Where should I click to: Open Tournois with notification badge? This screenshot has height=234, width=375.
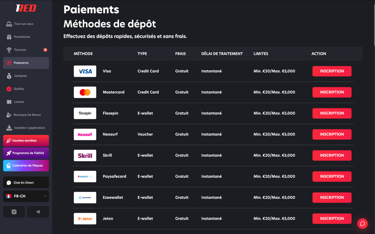(x=20, y=50)
